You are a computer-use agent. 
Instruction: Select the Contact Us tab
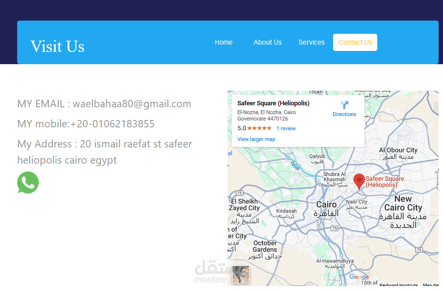[355, 42]
